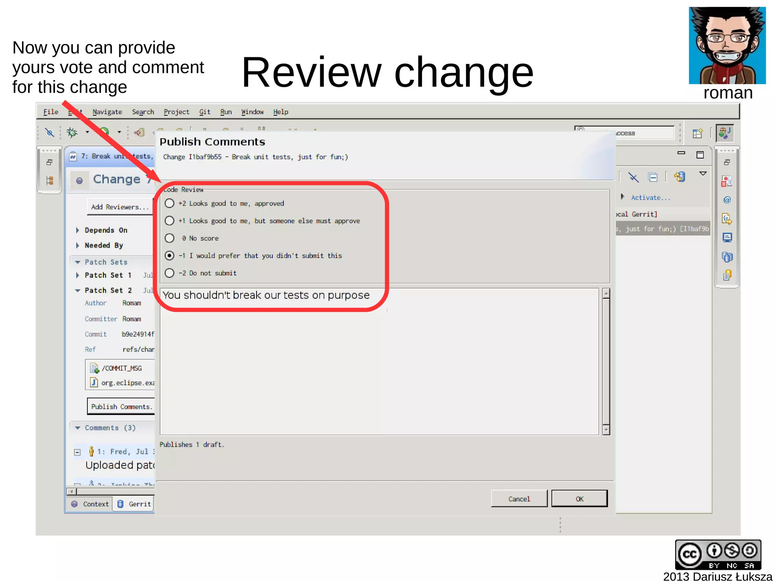The image size is (776, 582).
Task: Expand Patch Set 1 tree item
Action: (x=78, y=275)
